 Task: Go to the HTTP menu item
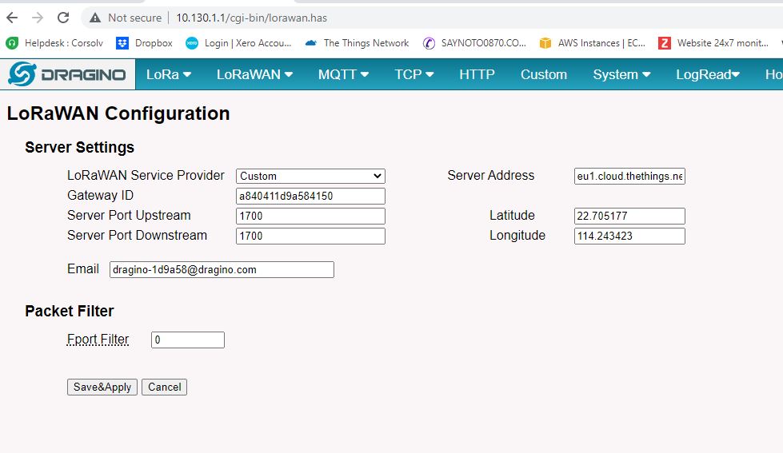[x=477, y=74]
